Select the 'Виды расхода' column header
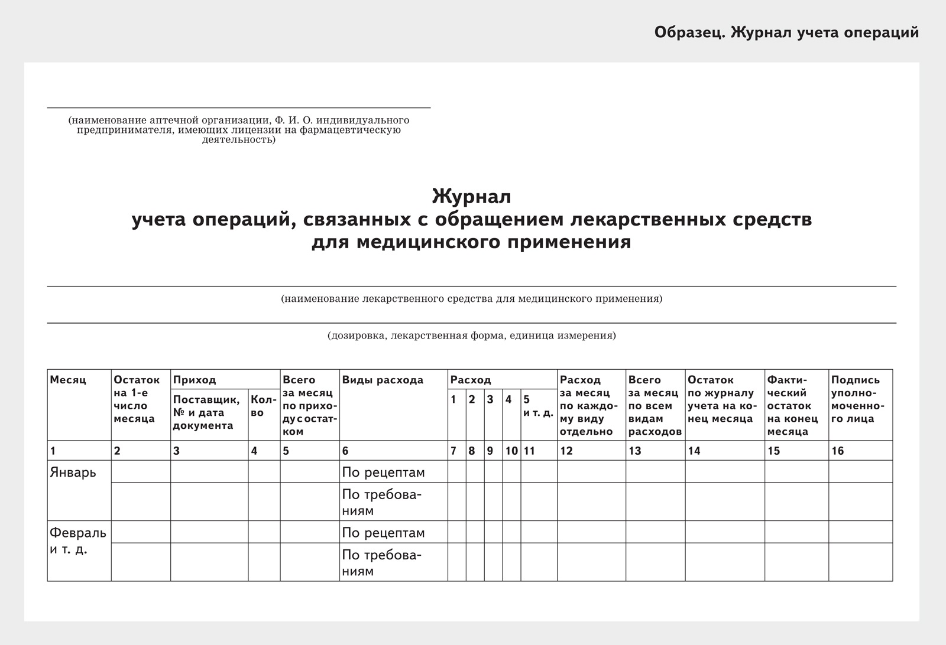Image resolution: width=946 pixels, height=645 pixels. (x=383, y=380)
